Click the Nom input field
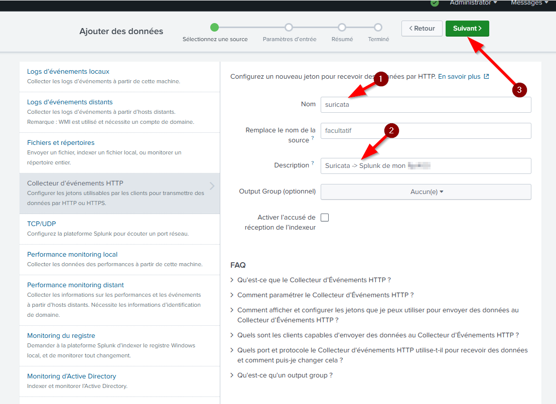556x404 pixels. [x=426, y=105]
